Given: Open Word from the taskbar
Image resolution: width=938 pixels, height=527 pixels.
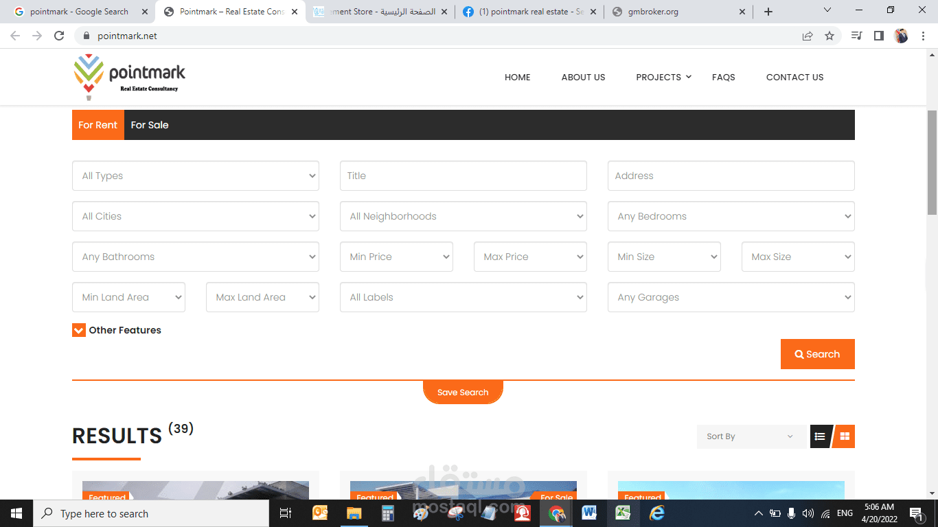Looking at the screenshot, I should click(589, 513).
